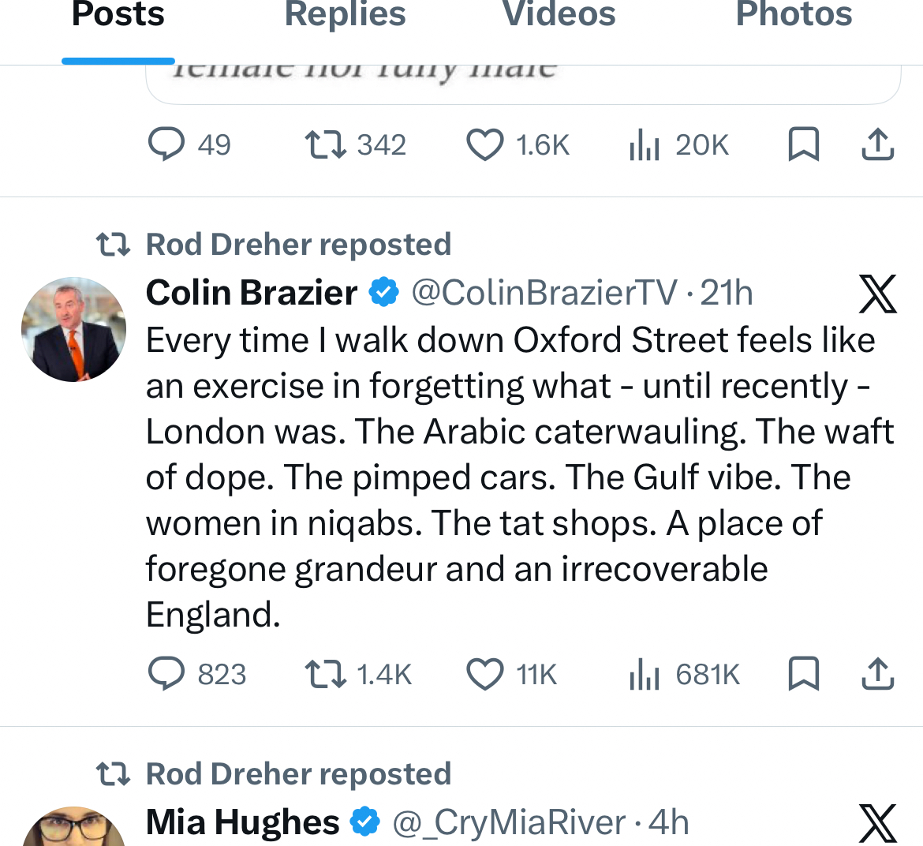Share the top post with 20K views
The width and height of the screenshot is (923, 846).
point(877,144)
